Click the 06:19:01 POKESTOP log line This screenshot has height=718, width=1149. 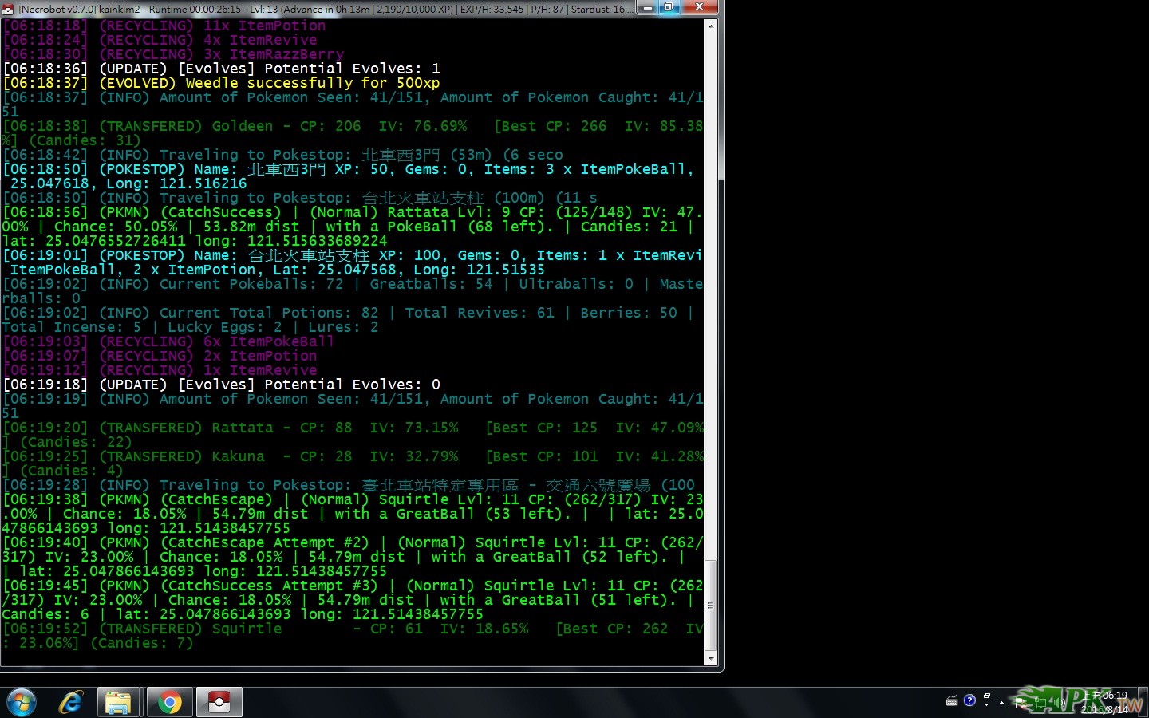(353, 262)
